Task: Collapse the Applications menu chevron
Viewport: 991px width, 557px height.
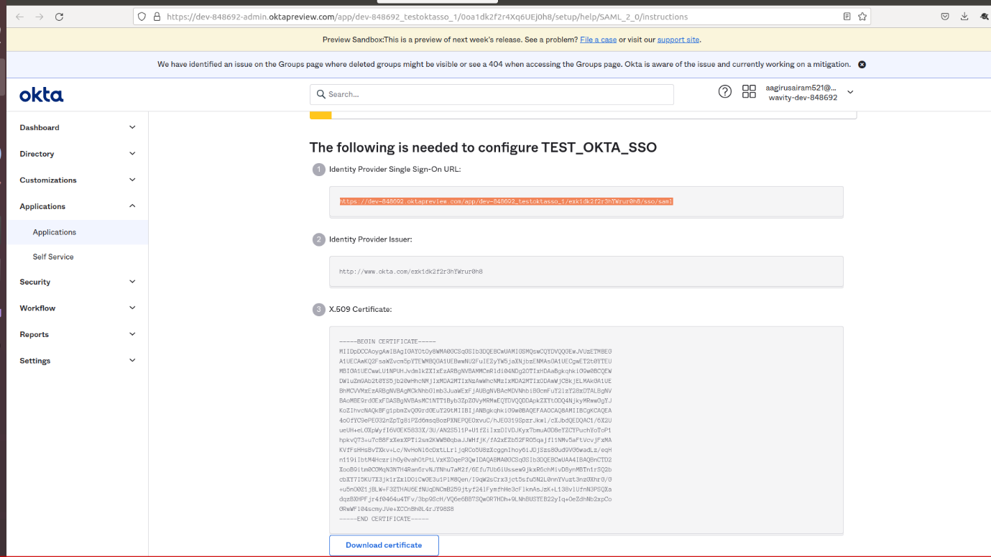Action: click(132, 206)
